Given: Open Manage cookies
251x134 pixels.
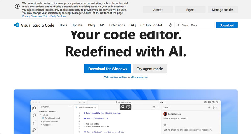Looking at the screenshot, I should pos(223,10).
